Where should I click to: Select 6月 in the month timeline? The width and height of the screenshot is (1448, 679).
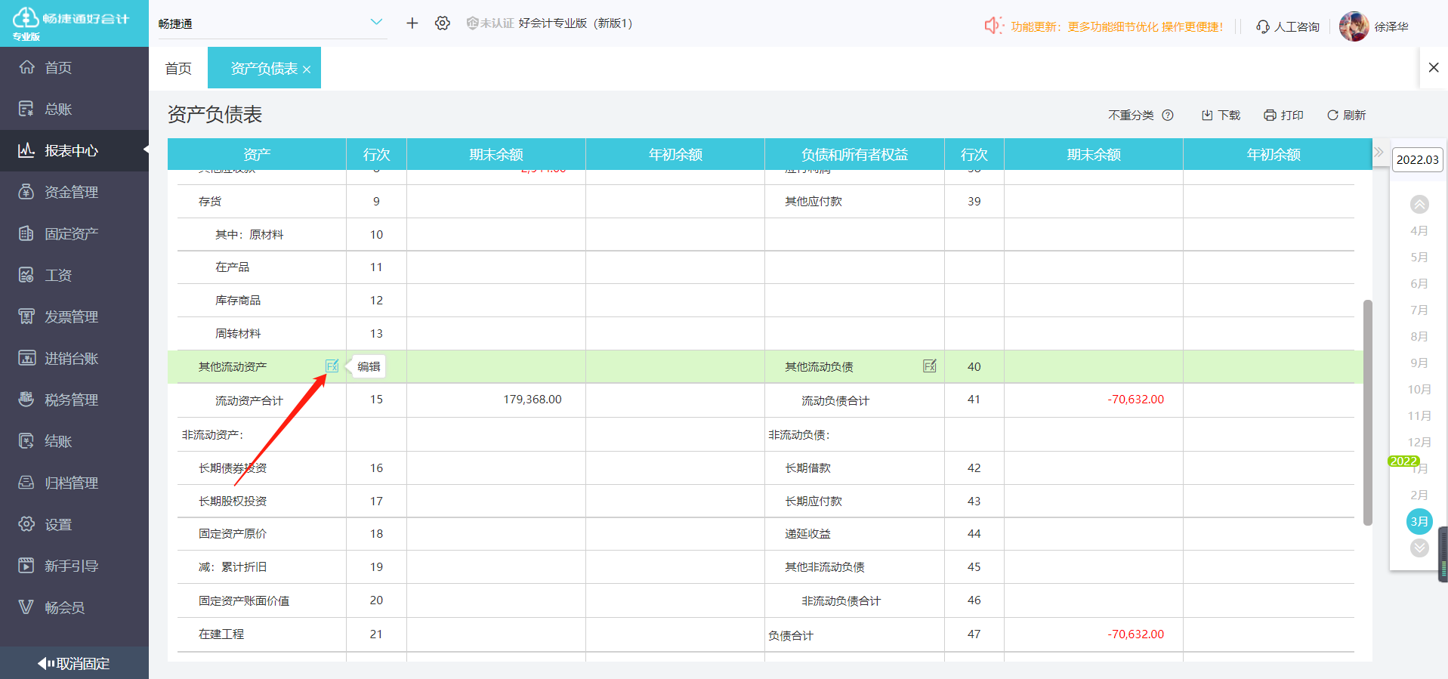click(x=1419, y=283)
